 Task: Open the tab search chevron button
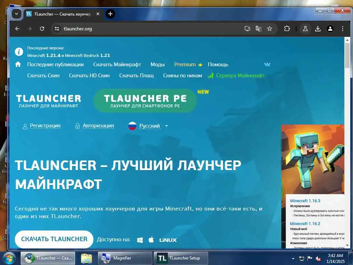click(17, 14)
